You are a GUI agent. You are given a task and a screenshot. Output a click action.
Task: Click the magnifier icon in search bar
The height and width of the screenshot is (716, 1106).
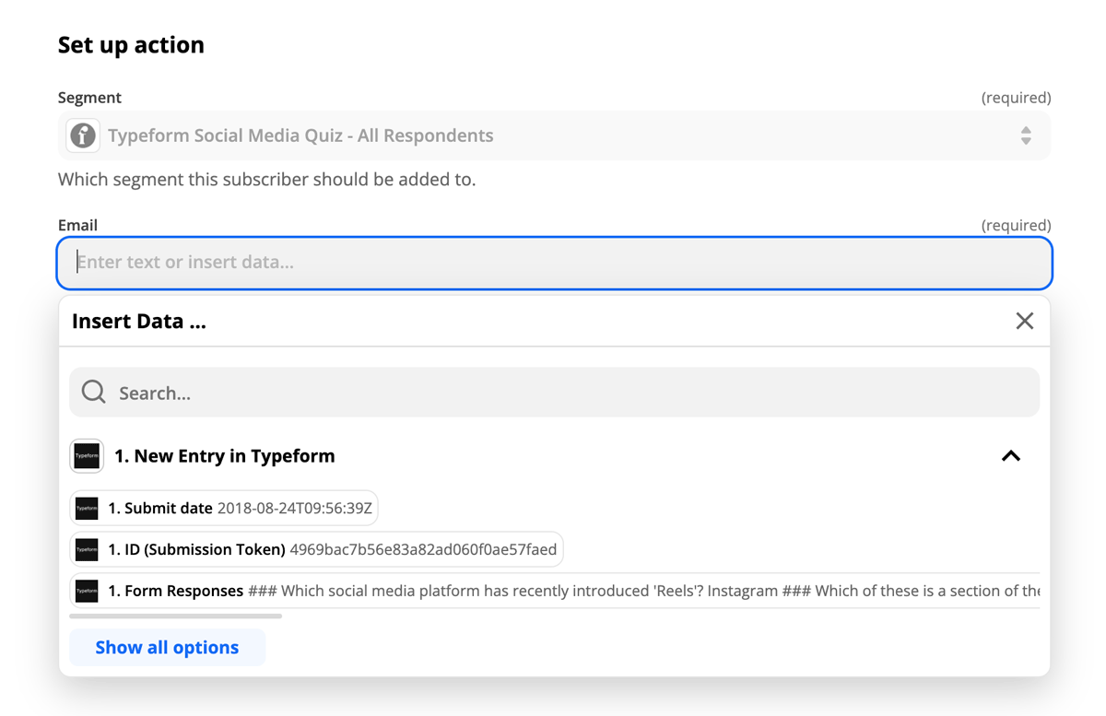click(x=93, y=393)
